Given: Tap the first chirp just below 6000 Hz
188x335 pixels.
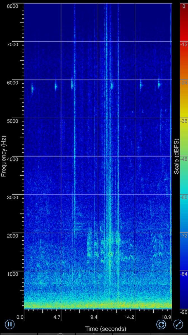Looking at the screenshot, I should tap(32, 88).
